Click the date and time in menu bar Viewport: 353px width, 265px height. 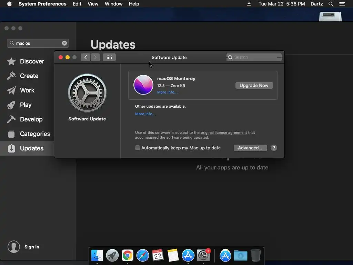[x=282, y=4]
